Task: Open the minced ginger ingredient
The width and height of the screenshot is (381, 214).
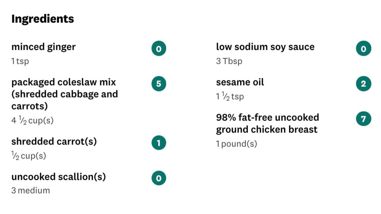Action: click(x=44, y=47)
